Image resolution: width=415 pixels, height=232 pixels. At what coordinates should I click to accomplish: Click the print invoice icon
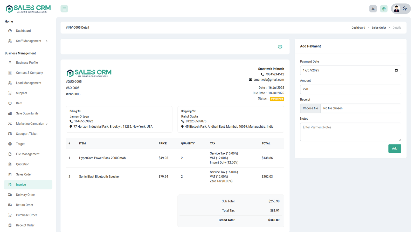[280, 47]
